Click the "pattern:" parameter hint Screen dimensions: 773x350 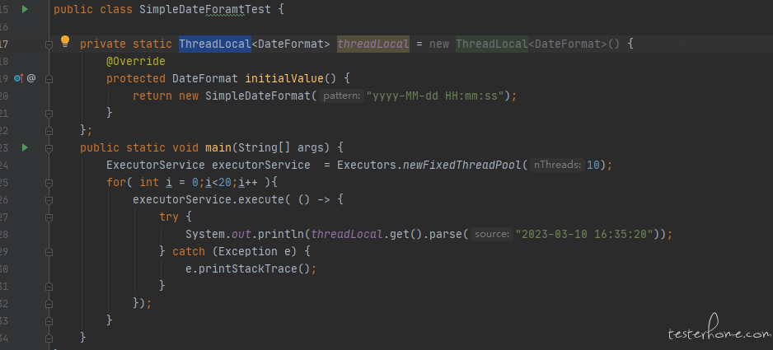(342, 96)
